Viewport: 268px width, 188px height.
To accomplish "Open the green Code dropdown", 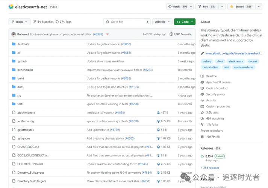I will click(x=185, y=22).
